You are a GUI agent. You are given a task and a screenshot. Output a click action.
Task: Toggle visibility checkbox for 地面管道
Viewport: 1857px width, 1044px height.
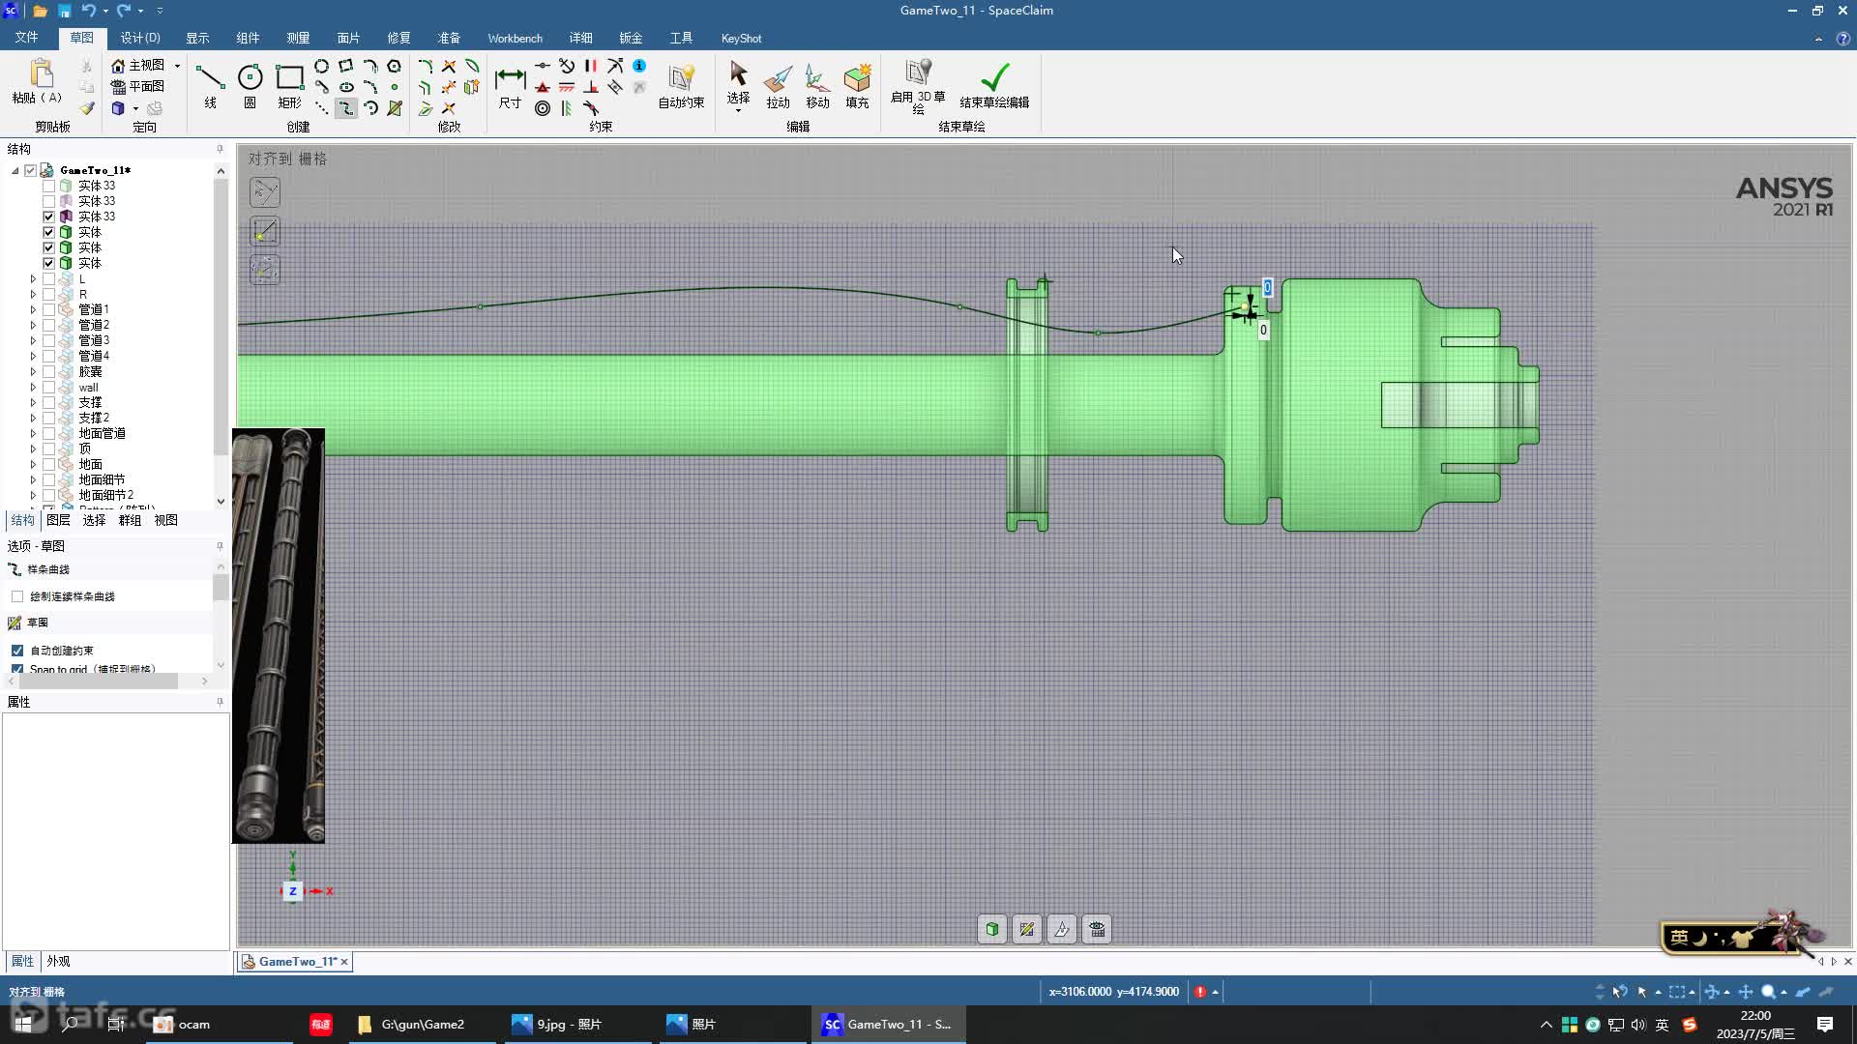(48, 433)
